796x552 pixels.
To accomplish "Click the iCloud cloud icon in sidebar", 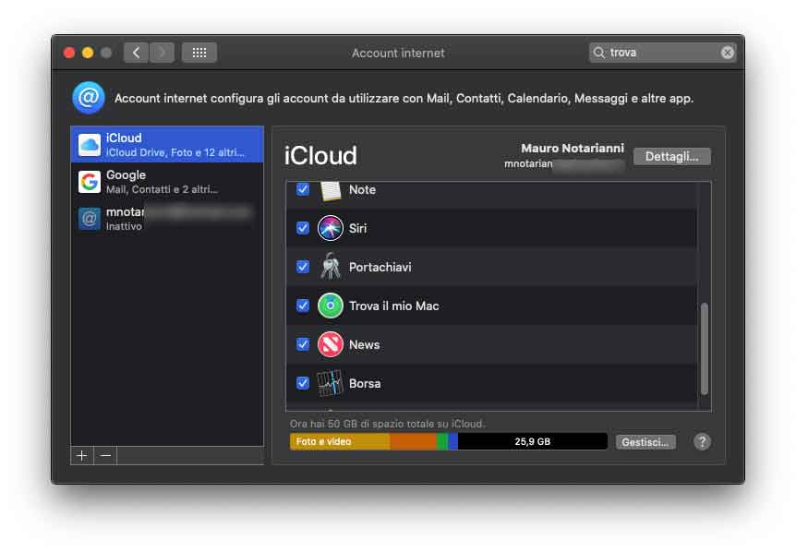I will [x=90, y=145].
